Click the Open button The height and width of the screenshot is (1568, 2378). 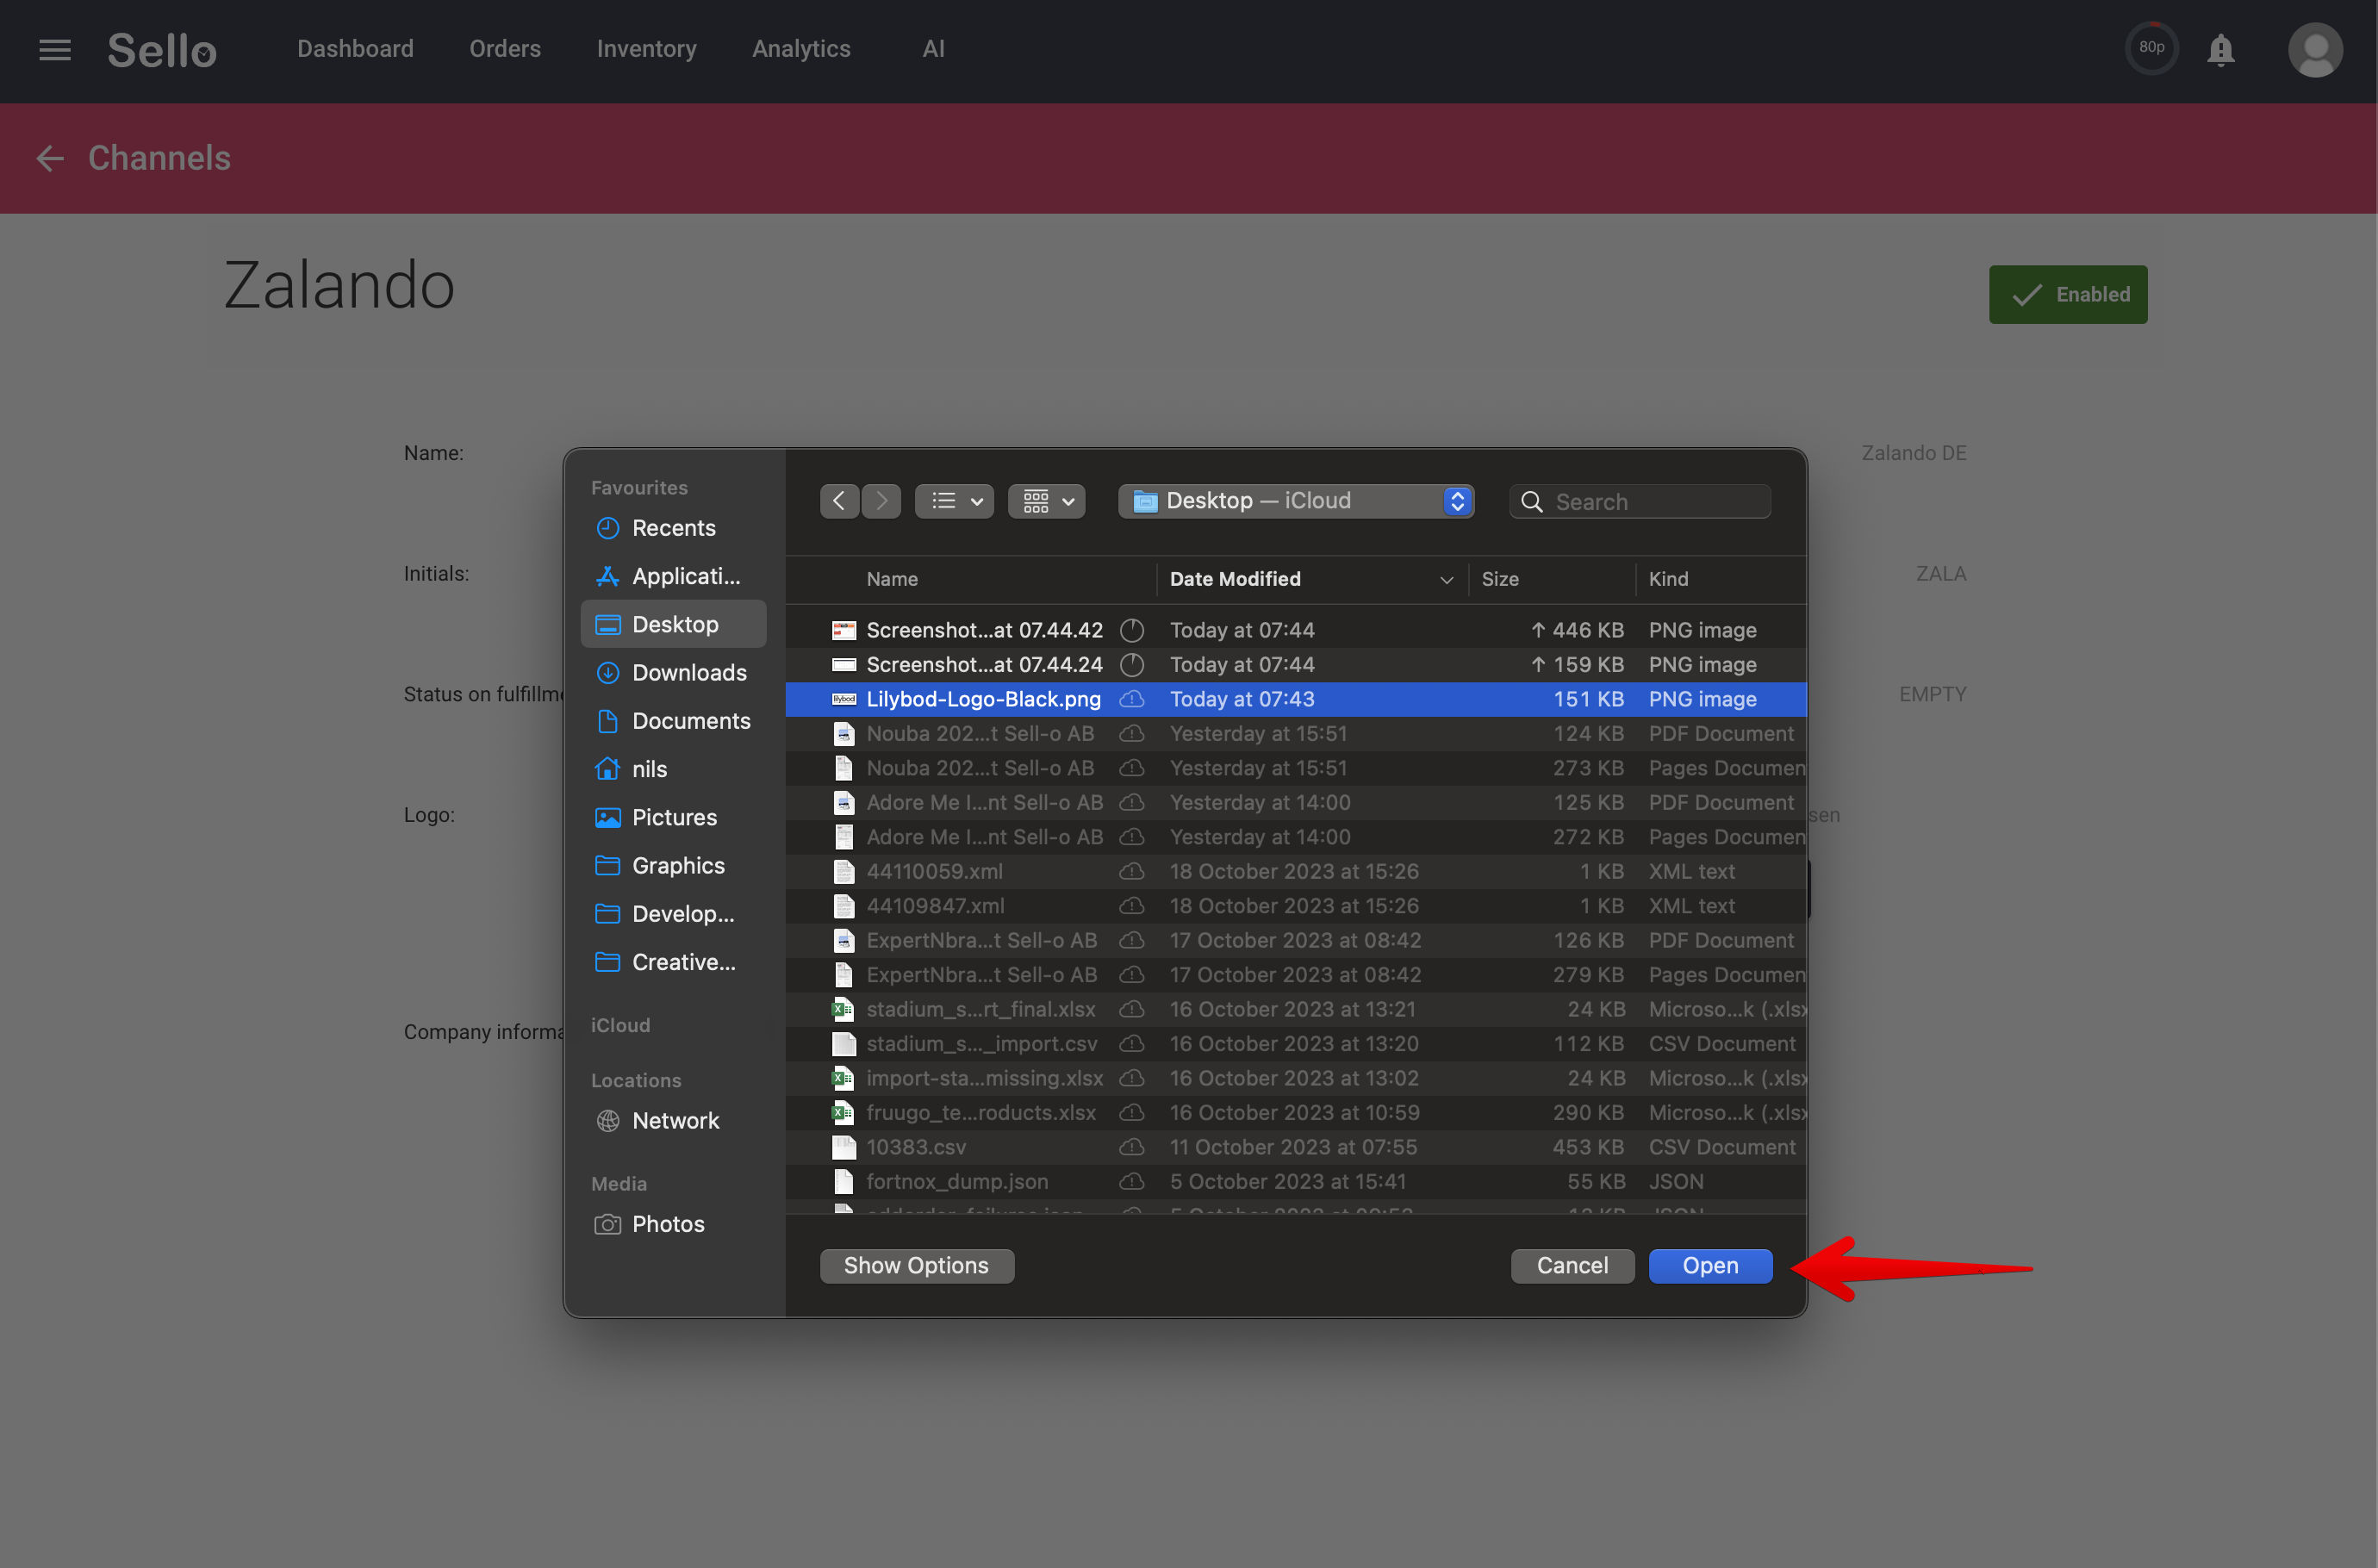(x=1710, y=1265)
